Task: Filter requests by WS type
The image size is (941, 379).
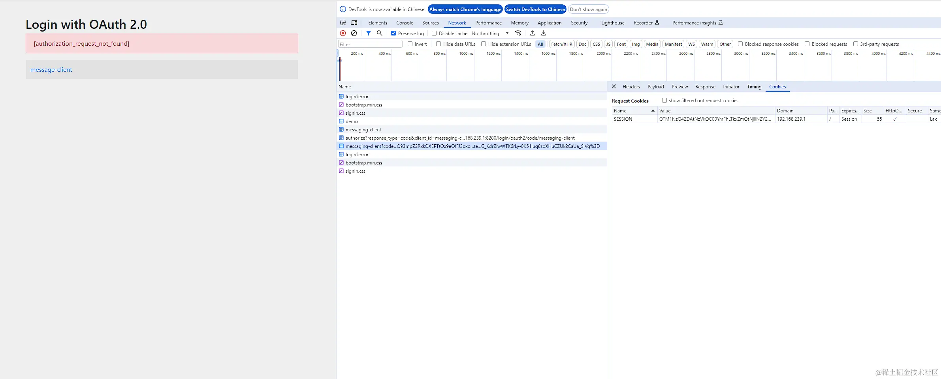Action: (x=692, y=44)
